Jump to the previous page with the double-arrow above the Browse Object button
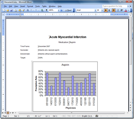Viewport: 134px width, 119px height. coord(130,105)
